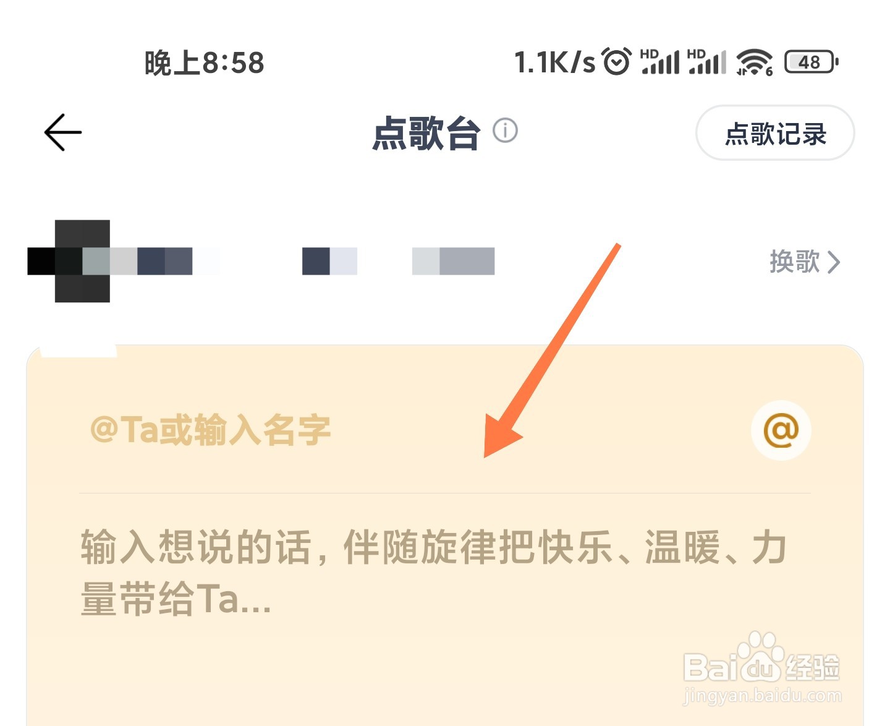Viewport: 890px width, 726px height.
Task: Tap the second HD signal strength icon
Action: 706,61
